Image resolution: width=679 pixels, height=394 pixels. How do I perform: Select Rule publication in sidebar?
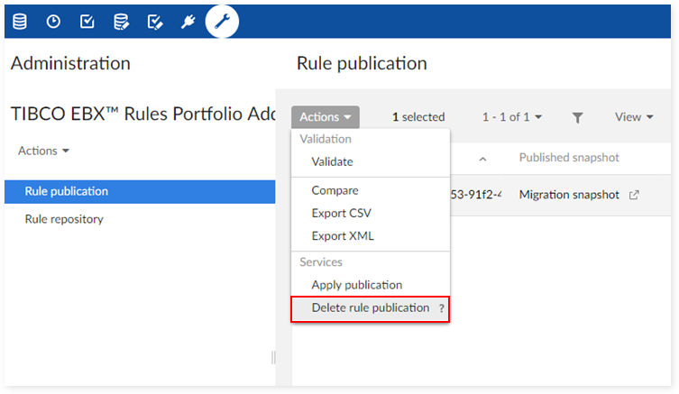[x=140, y=191]
